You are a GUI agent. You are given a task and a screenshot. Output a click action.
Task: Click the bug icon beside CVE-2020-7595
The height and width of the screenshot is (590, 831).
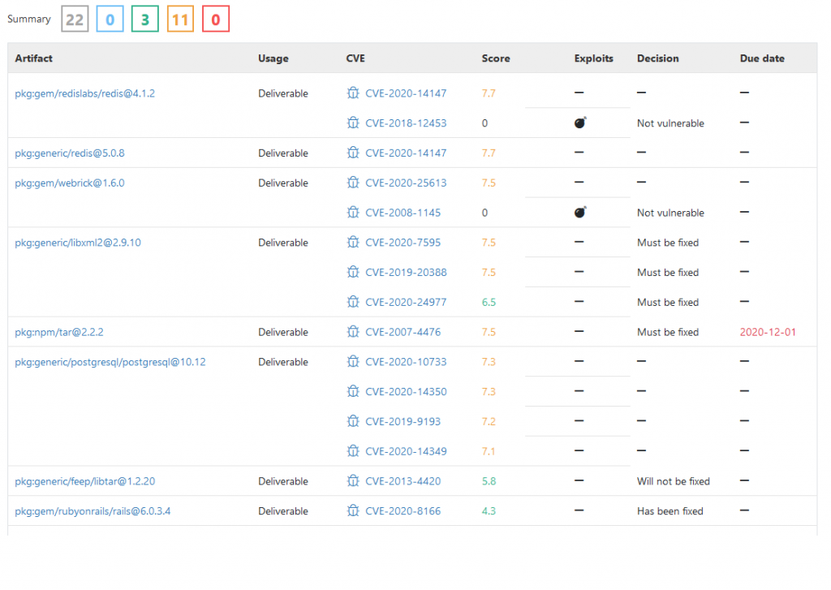point(353,242)
